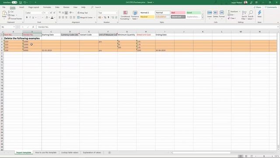
Task: Open the Clear dropdown
Action: coord(232,18)
